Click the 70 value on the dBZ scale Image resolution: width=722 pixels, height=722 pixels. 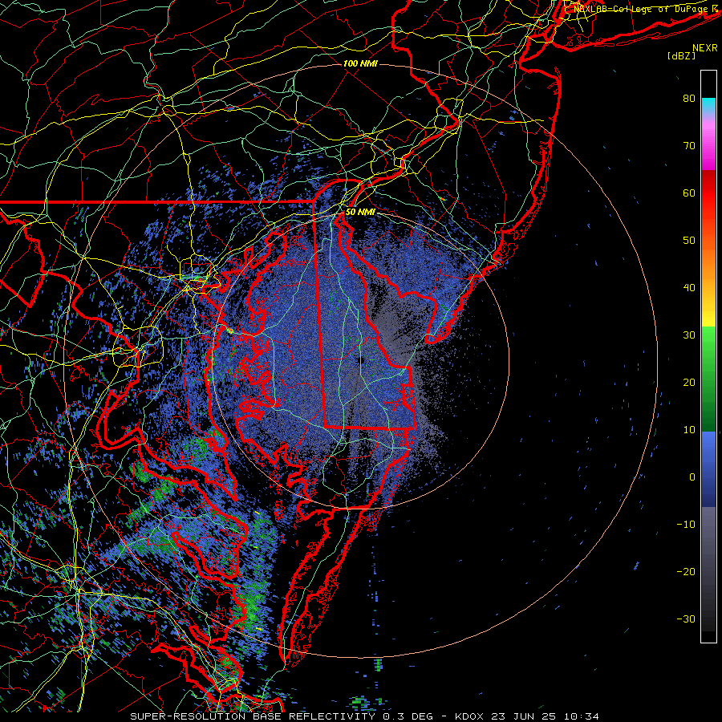[x=689, y=145]
